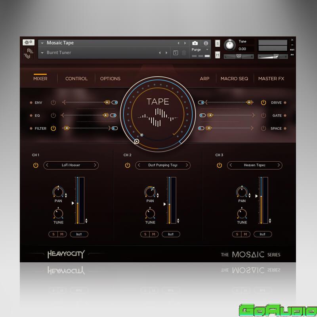The width and height of the screenshot is (317, 317).
Task: Mute channel 1 with M button
Action: click(62, 234)
